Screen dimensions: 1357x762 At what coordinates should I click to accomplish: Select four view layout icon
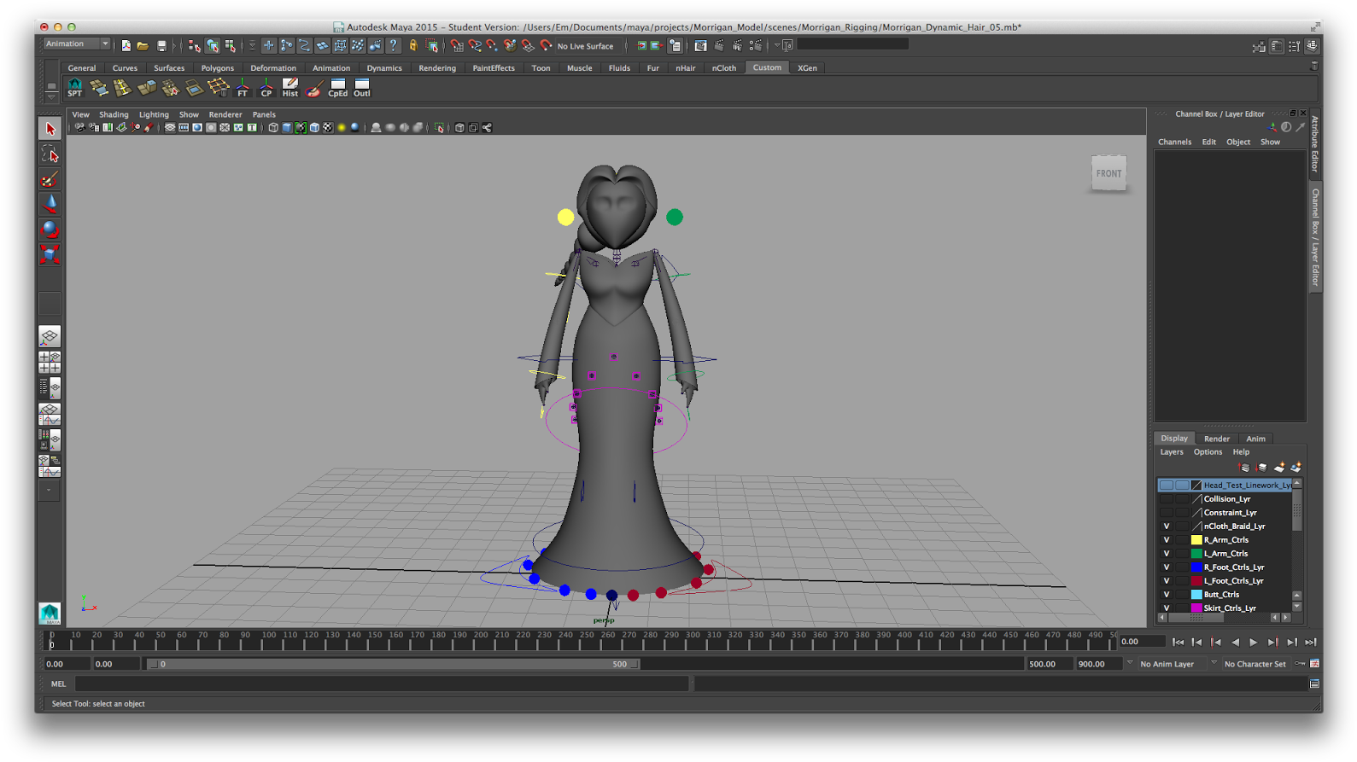(x=50, y=363)
